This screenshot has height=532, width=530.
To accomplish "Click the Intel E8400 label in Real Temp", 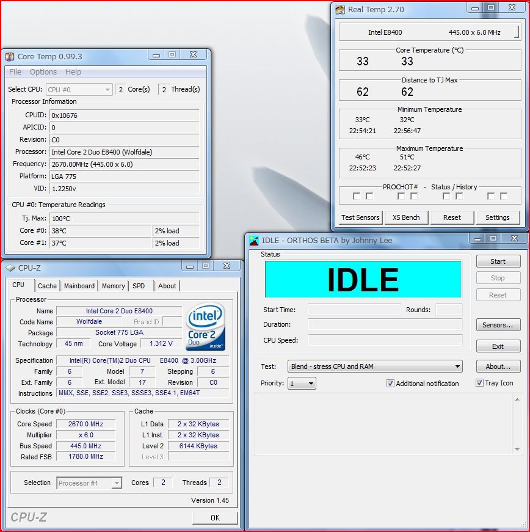I will [x=385, y=32].
